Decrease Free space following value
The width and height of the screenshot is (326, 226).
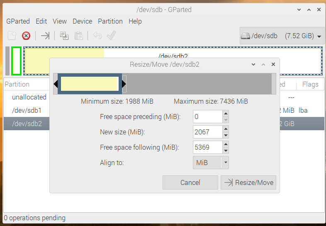tap(226, 150)
